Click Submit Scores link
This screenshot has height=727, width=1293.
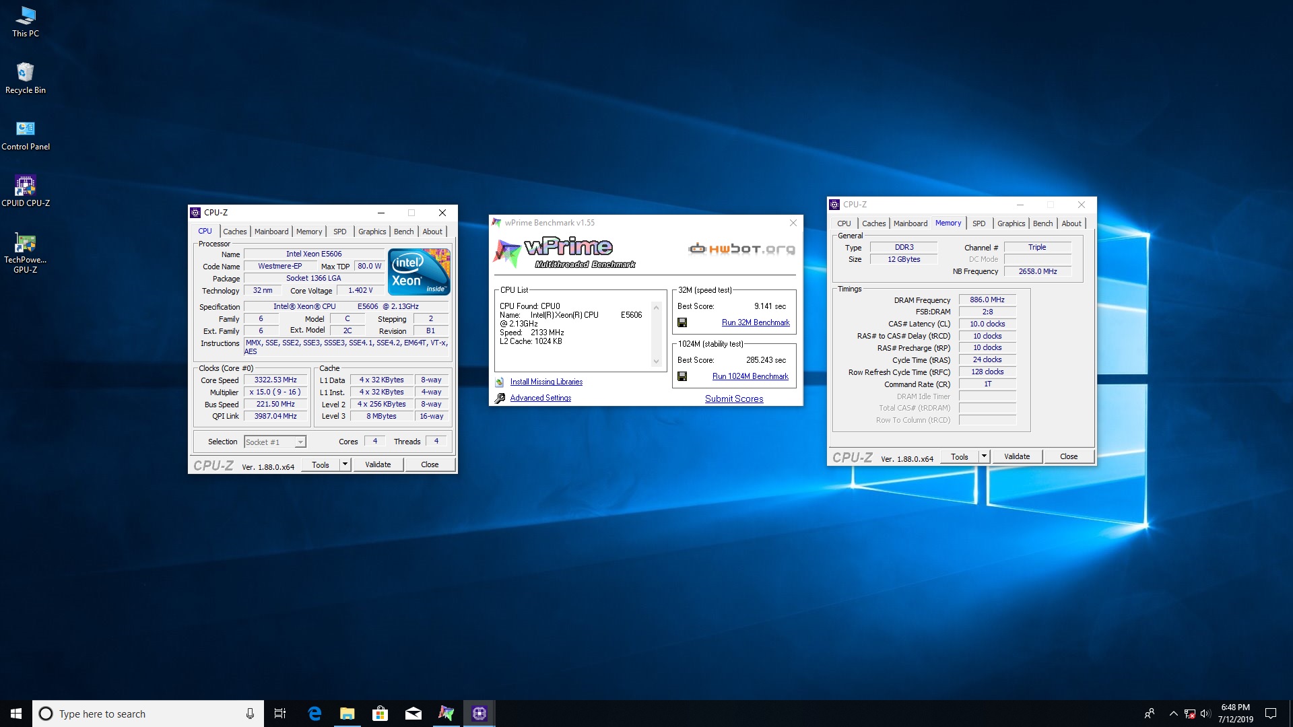pyautogui.click(x=734, y=399)
